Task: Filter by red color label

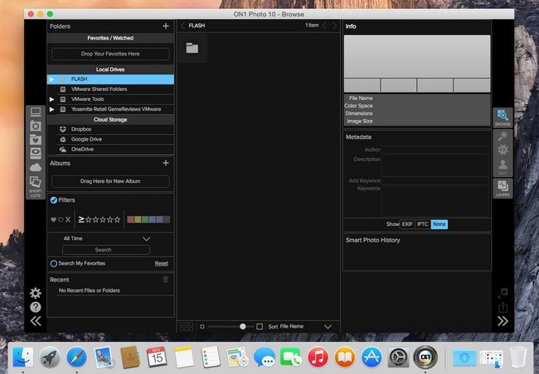Action: coord(131,219)
